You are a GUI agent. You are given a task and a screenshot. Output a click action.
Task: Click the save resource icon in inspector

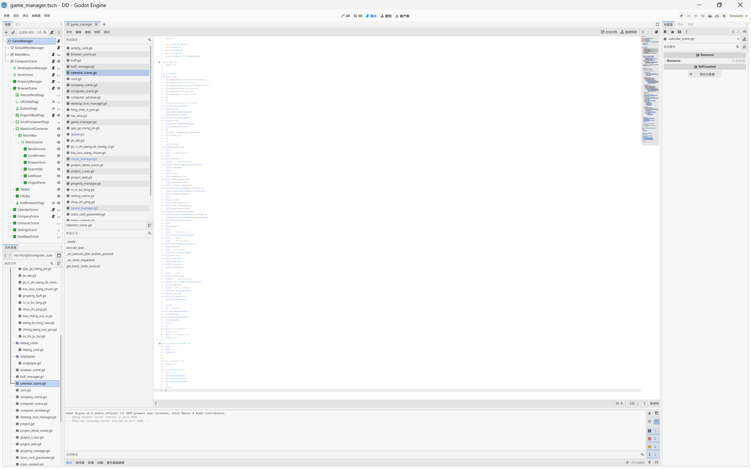[679, 32]
